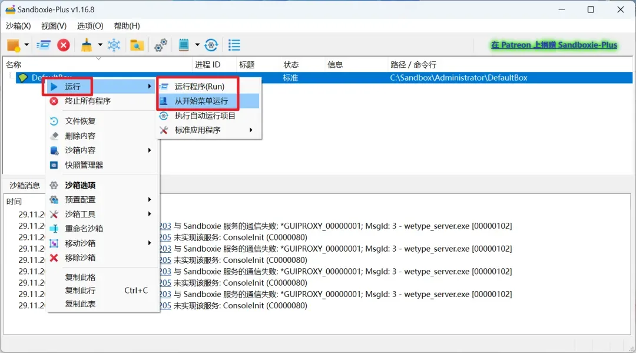Open the 帮助(H) menu

coord(127,26)
